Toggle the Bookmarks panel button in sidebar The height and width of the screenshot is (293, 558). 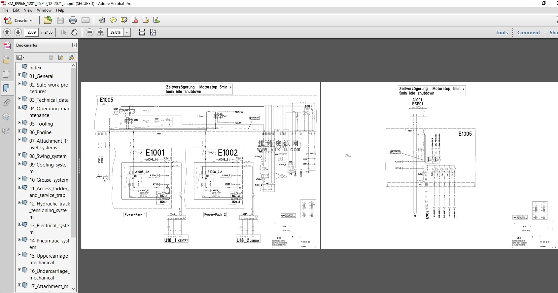[x=6, y=88]
